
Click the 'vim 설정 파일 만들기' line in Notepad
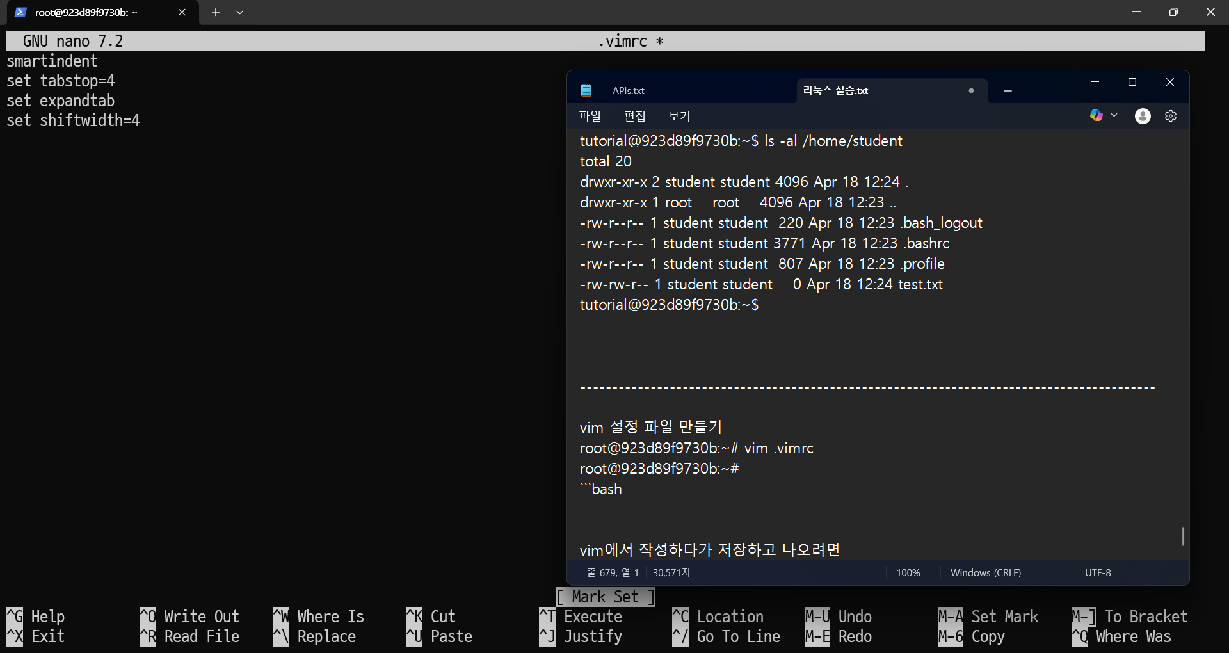(x=651, y=427)
